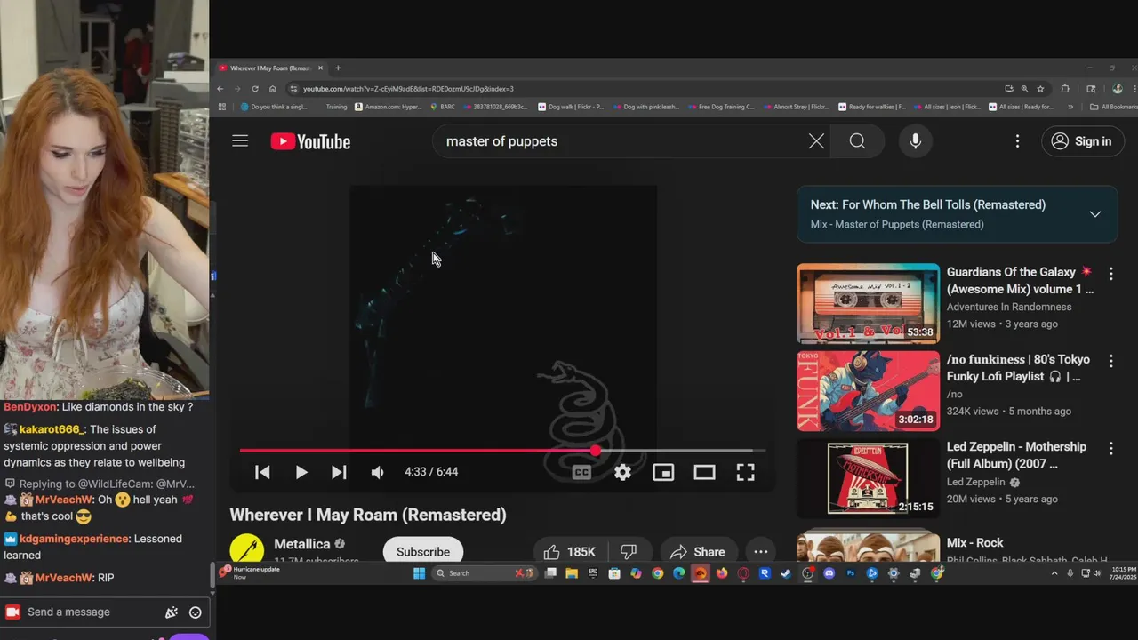Viewport: 1138px width, 640px height.
Task: Close the Wherever I May Roam browser tab
Action: pyautogui.click(x=320, y=68)
